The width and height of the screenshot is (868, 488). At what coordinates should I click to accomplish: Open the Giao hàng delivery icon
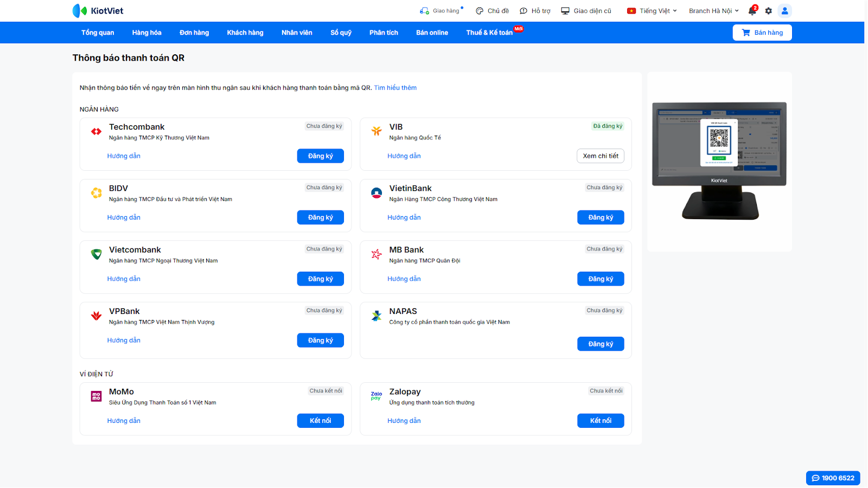pos(424,11)
